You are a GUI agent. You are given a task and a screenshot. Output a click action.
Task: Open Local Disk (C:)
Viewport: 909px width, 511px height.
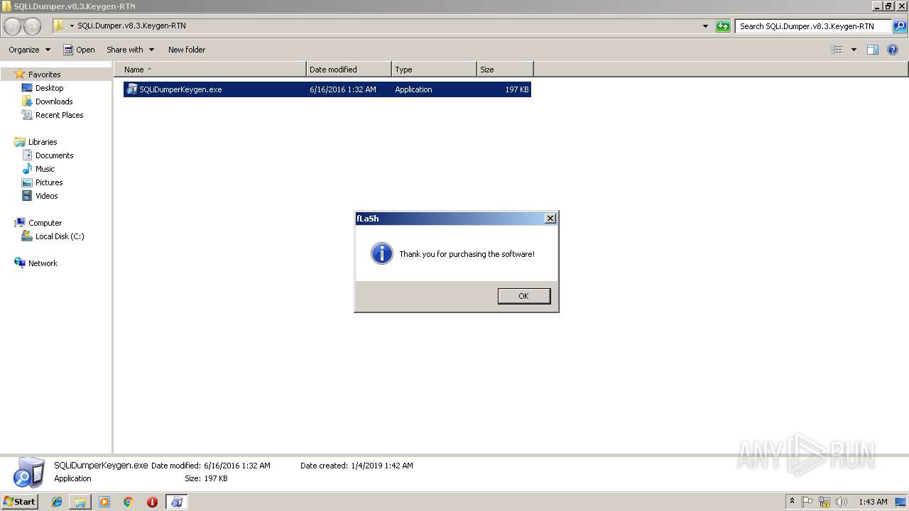tap(60, 236)
